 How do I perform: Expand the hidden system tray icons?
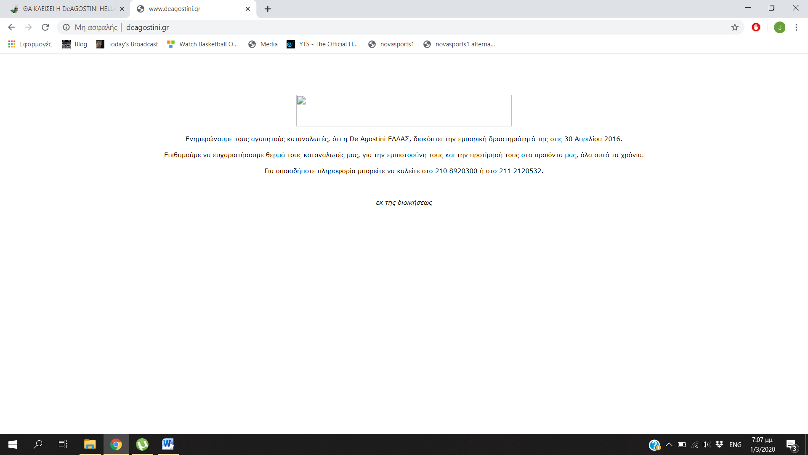(x=669, y=444)
